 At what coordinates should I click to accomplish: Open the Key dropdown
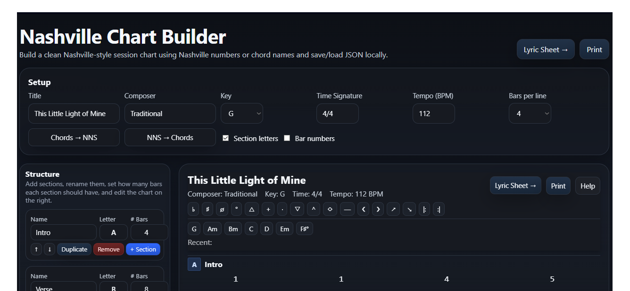[x=242, y=113]
